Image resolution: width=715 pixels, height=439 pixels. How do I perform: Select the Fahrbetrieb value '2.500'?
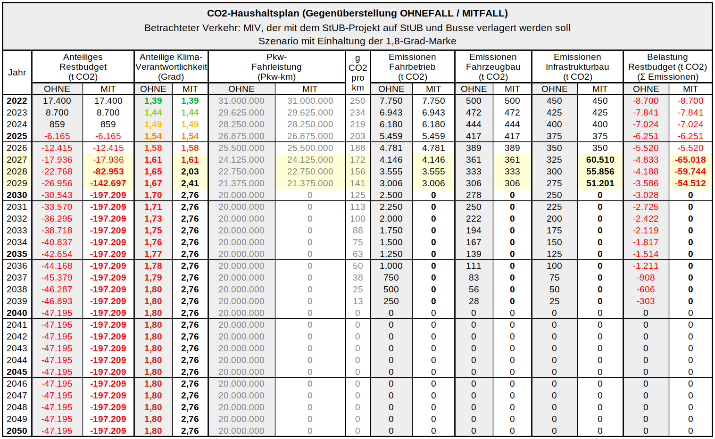391,195
